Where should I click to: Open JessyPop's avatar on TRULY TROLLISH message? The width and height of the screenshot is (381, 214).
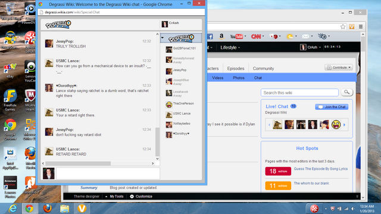[49, 43]
